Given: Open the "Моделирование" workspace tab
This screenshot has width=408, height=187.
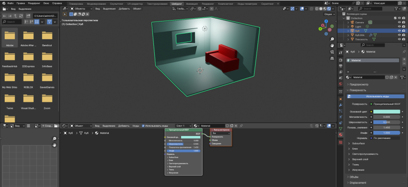Looking at the screenshot, I should (x=96, y=3).
